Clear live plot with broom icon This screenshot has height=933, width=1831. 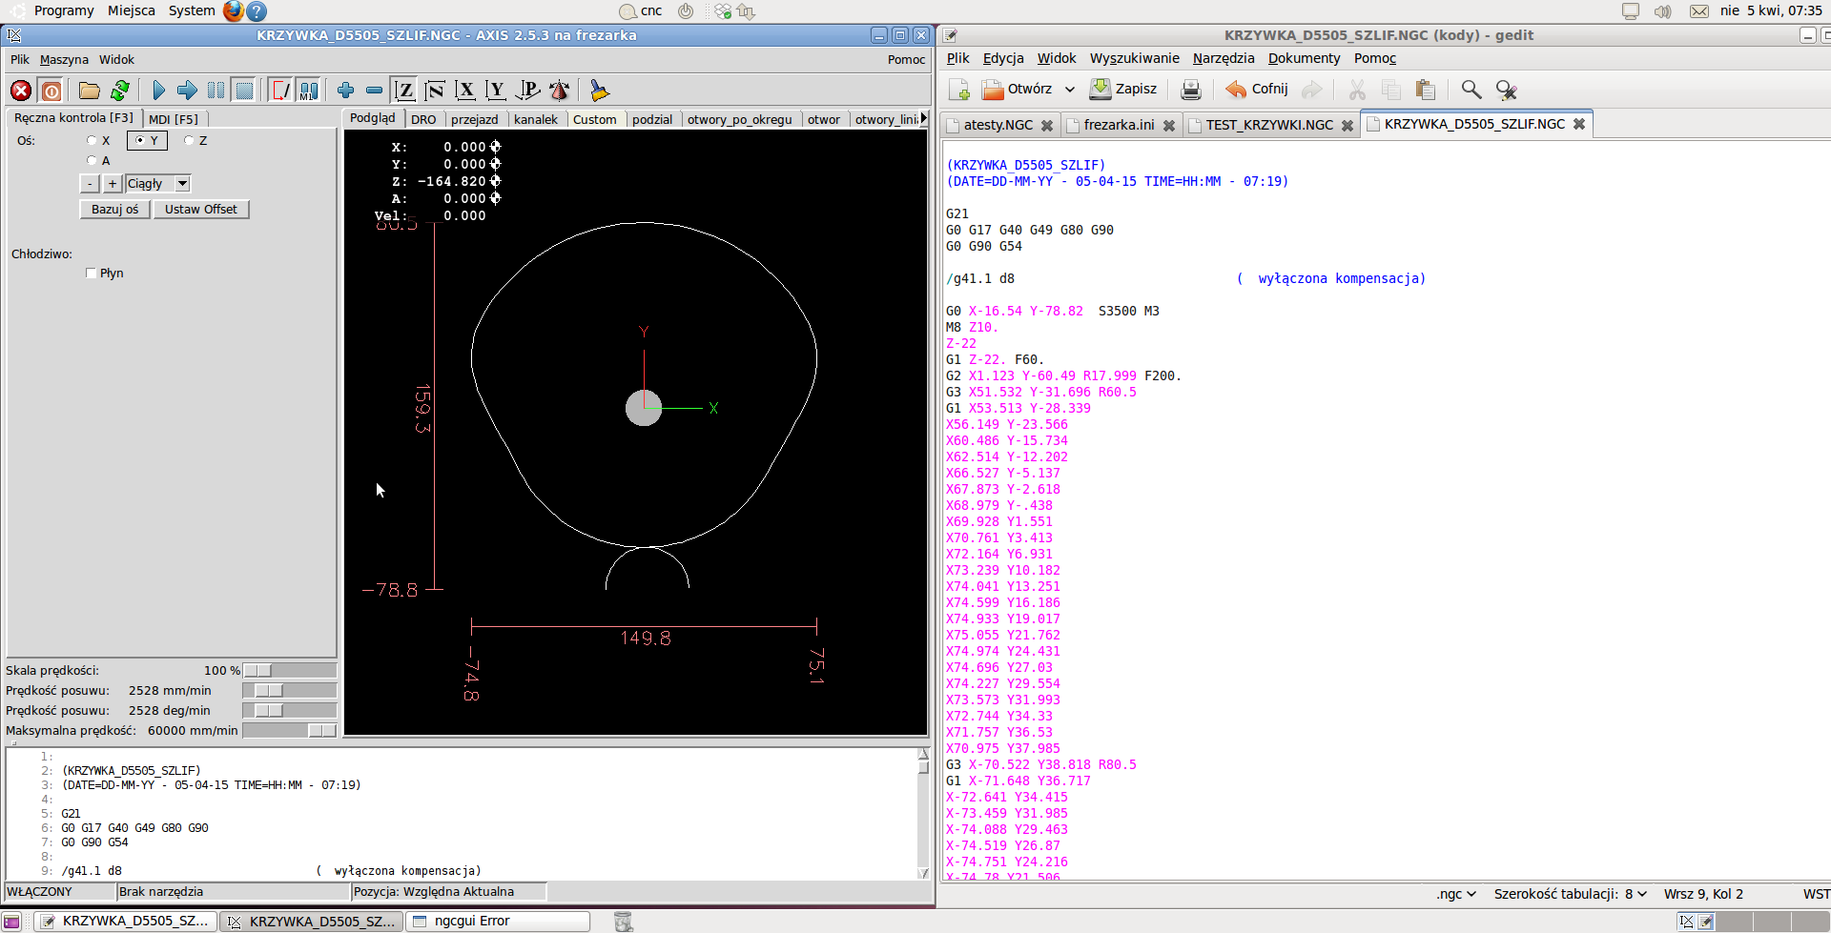click(x=599, y=91)
